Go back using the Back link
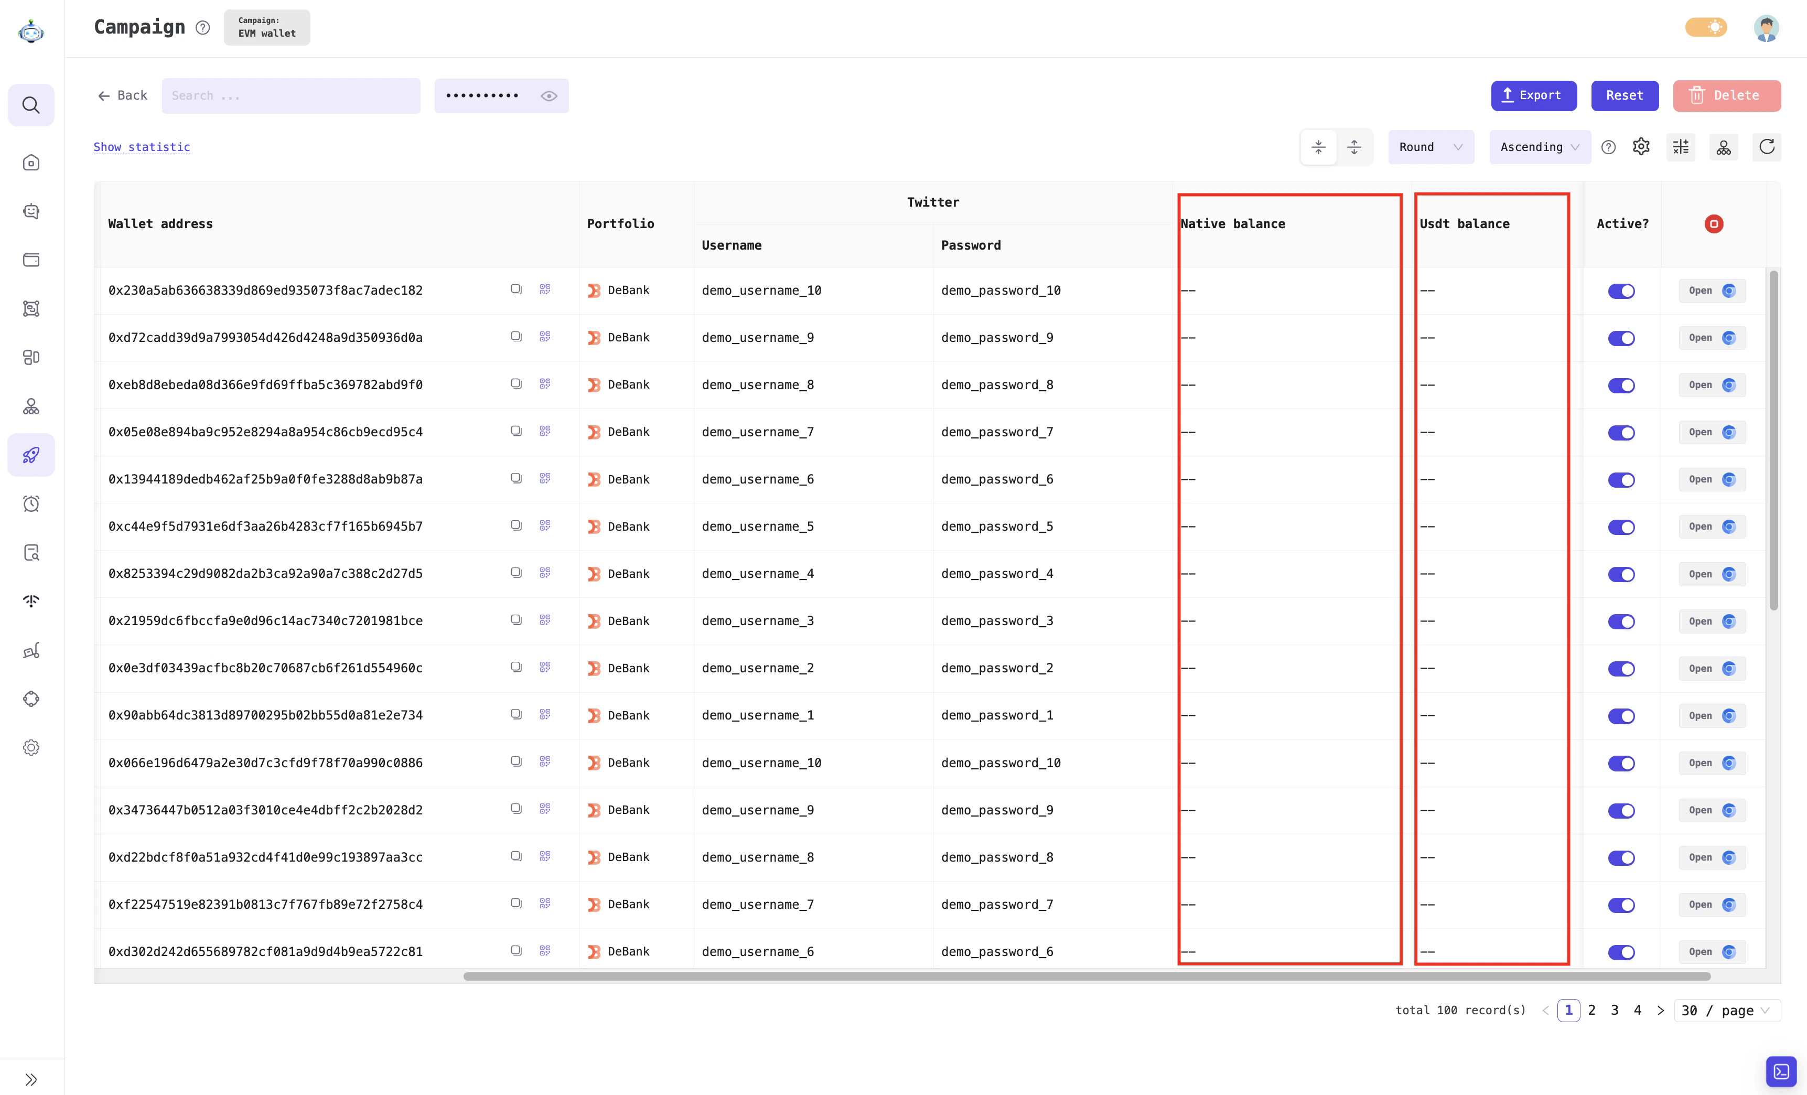Viewport: 1807px width, 1095px height. pos(122,95)
